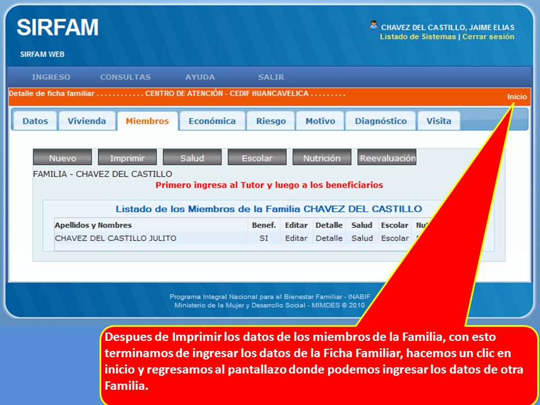Click the SALIR menu item
Viewport: 540px width, 405px height.
tap(271, 77)
